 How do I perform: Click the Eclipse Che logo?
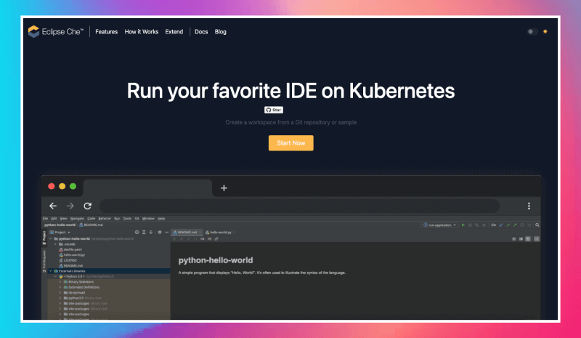point(56,31)
